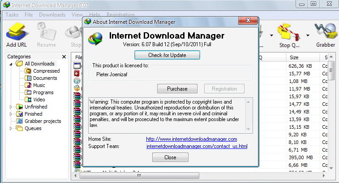The height and width of the screenshot is (183, 339).
Task: Select the Finished category
Action: (33, 114)
